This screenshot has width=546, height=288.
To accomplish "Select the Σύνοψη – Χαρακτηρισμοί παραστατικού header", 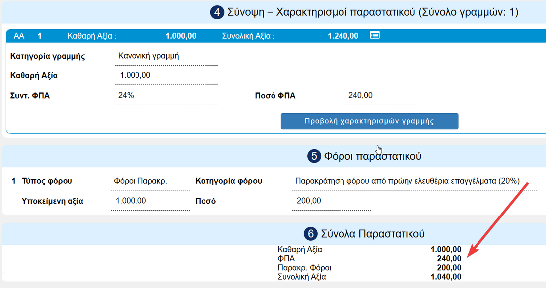I will tap(372, 12).
